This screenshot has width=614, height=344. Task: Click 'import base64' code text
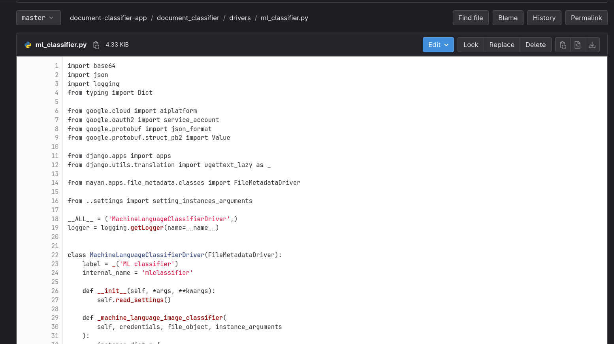point(92,66)
